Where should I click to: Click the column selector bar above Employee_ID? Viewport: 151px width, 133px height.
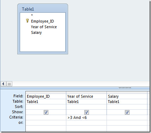[x=46, y=92]
